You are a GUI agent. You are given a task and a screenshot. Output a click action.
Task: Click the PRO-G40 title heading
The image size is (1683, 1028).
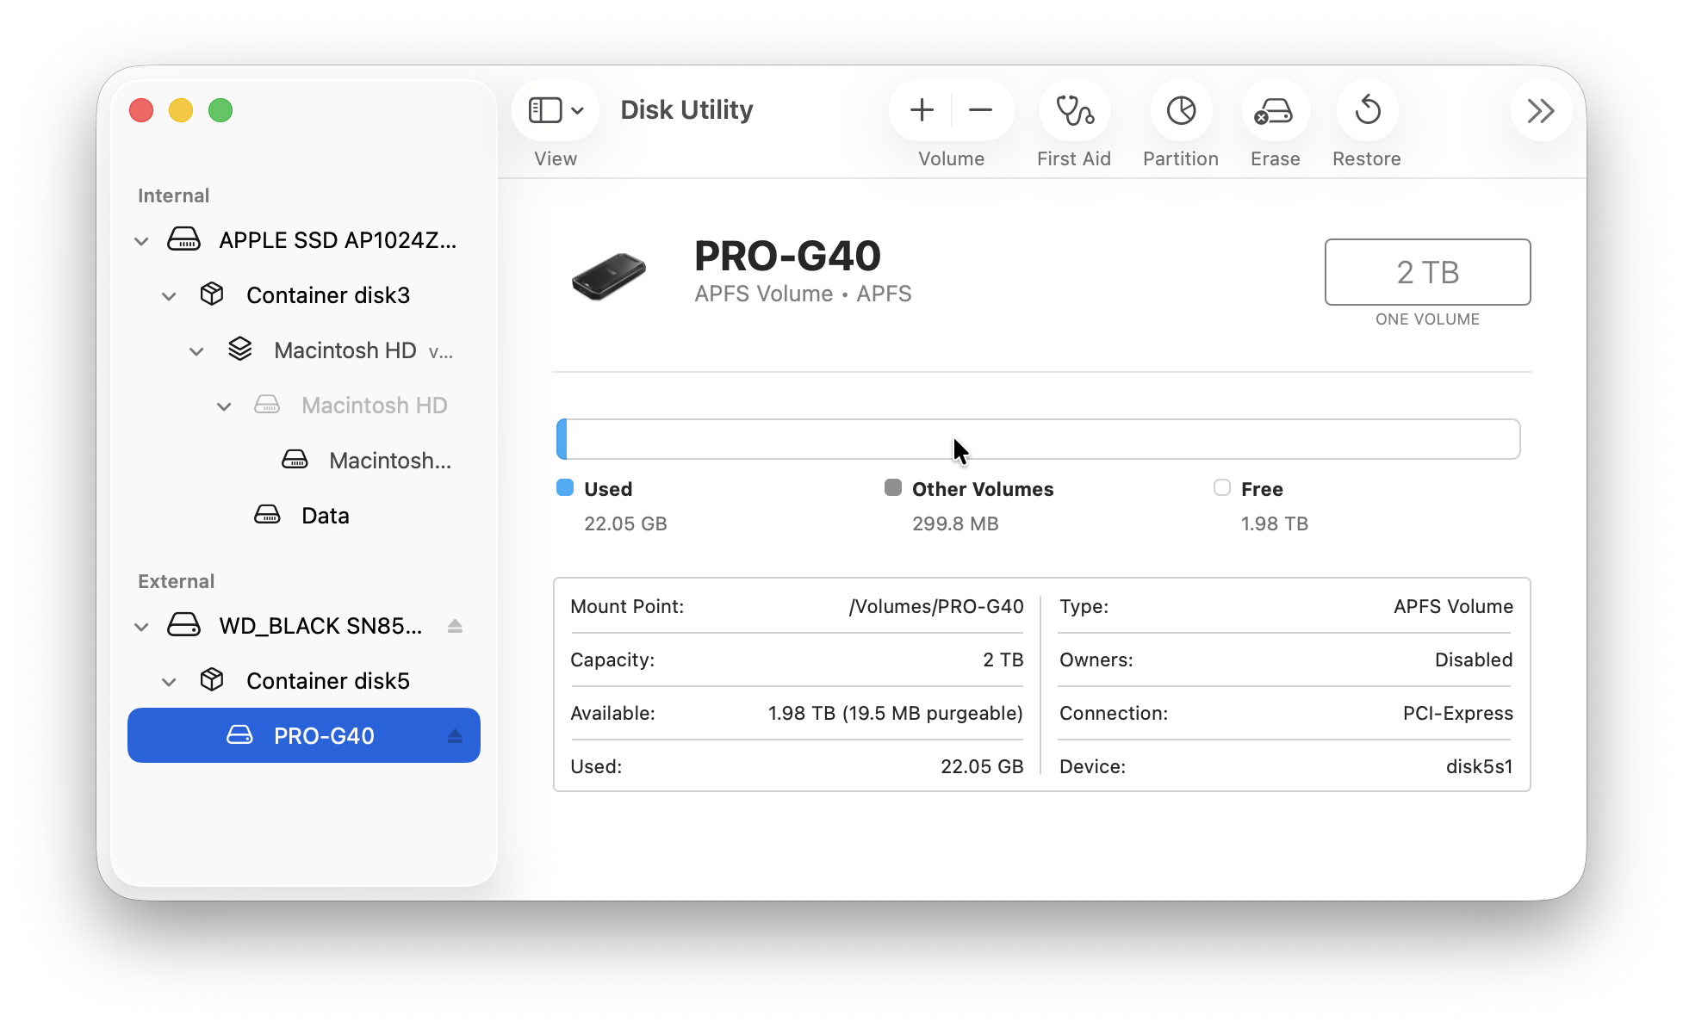click(x=787, y=256)
